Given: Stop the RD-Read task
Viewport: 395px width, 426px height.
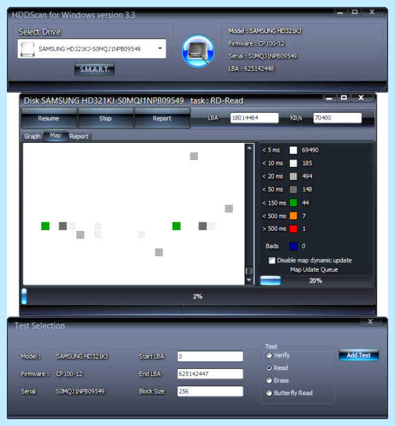Looking at the screenshot, I should coord(105,118).
